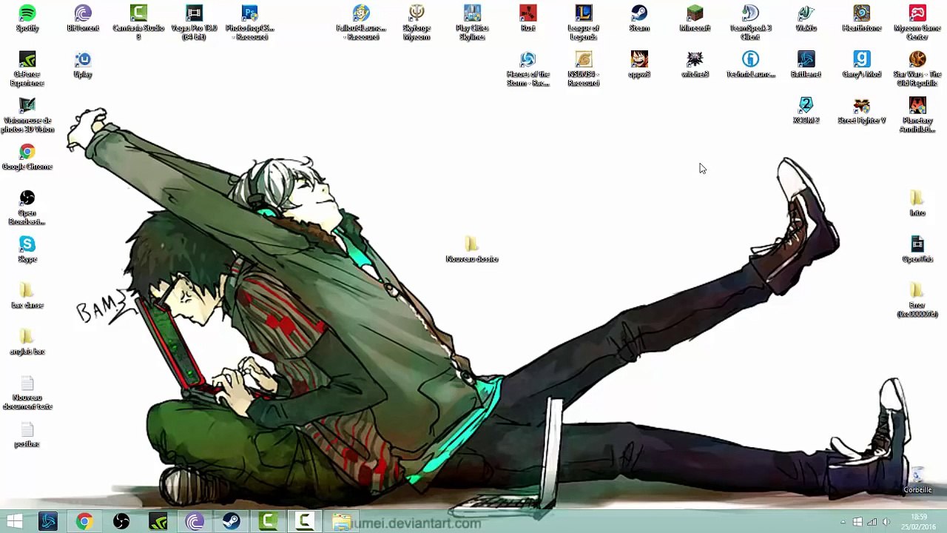Select the Wakfu desktop icon

[806, 19]
